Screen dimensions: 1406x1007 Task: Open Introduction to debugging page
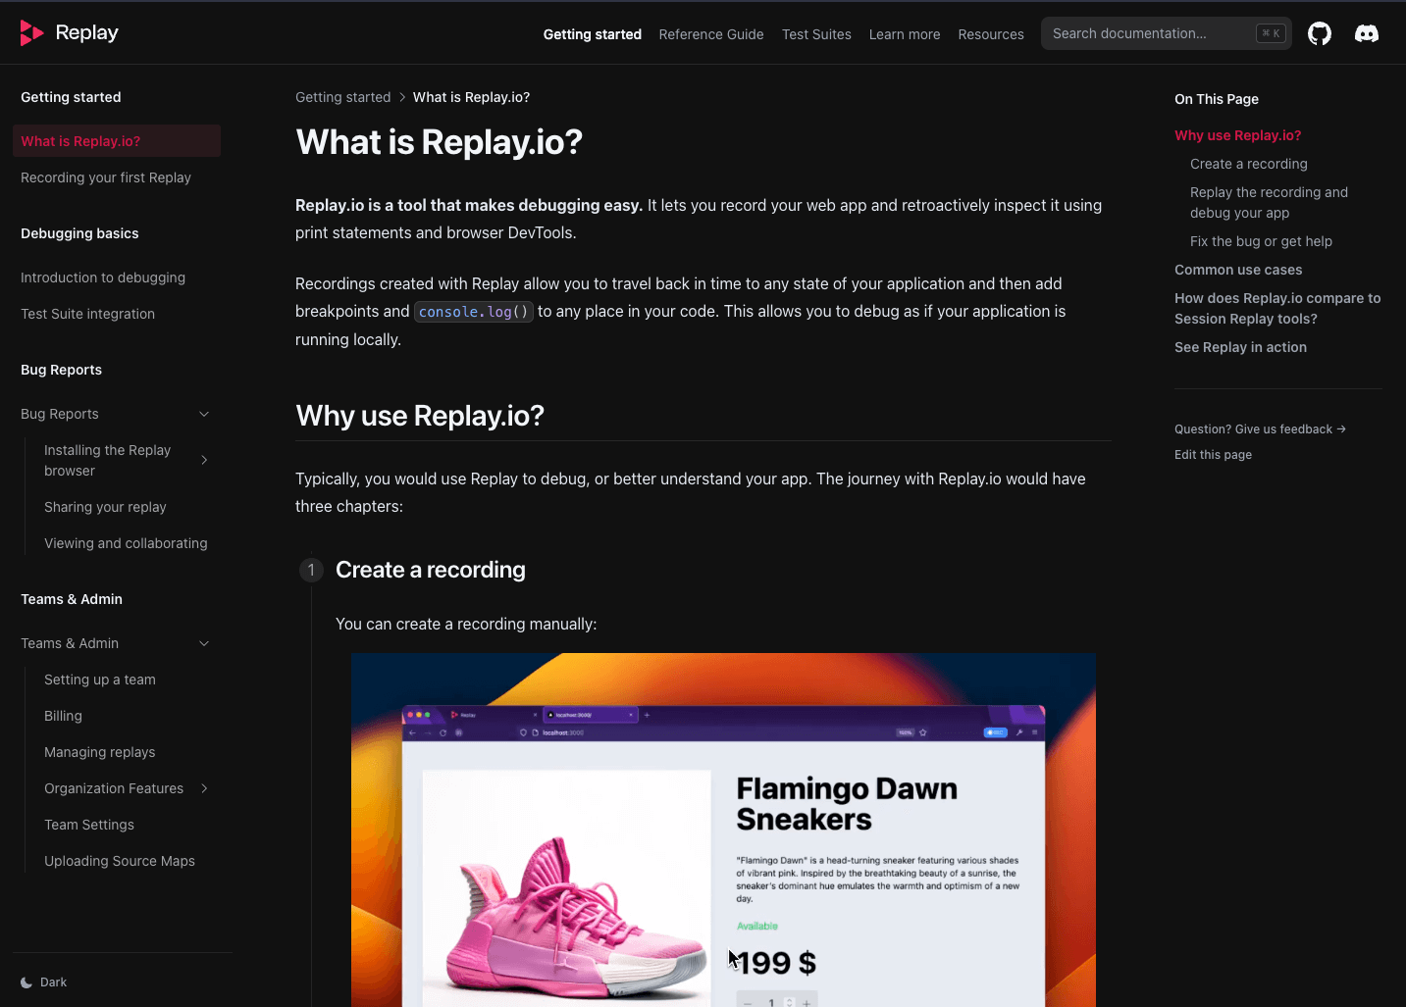tap(103, 277)
